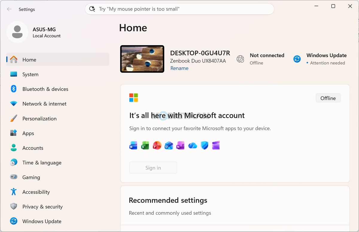Click the Apps grid icon

(x=14, y=133)
